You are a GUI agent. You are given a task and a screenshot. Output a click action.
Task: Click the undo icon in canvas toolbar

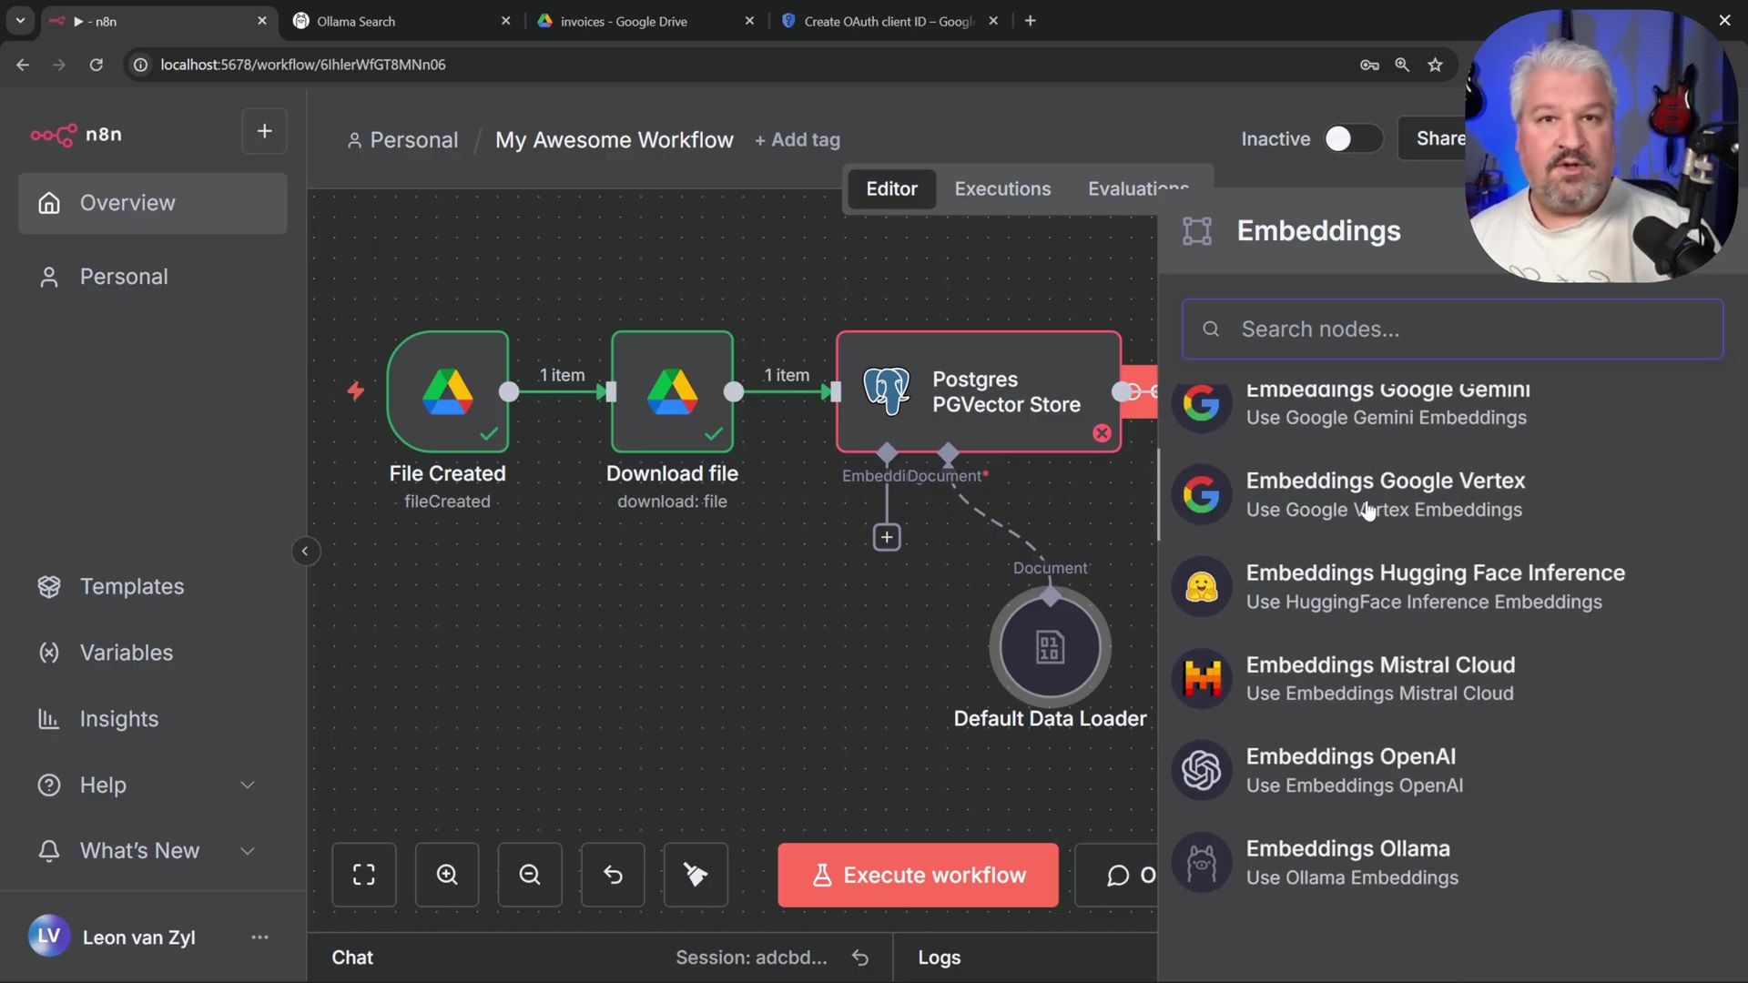pyautogui.click(x=613, y=875)
